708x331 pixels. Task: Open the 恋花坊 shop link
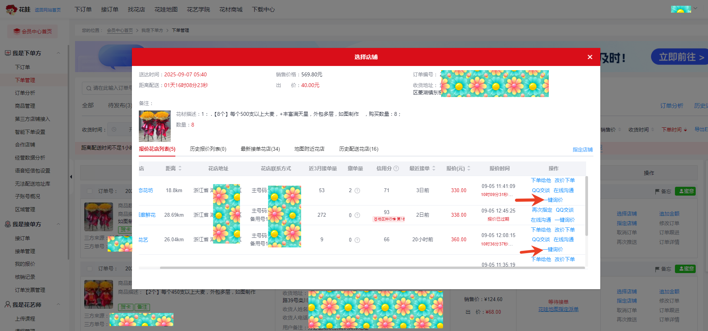[x=146, y=190]
